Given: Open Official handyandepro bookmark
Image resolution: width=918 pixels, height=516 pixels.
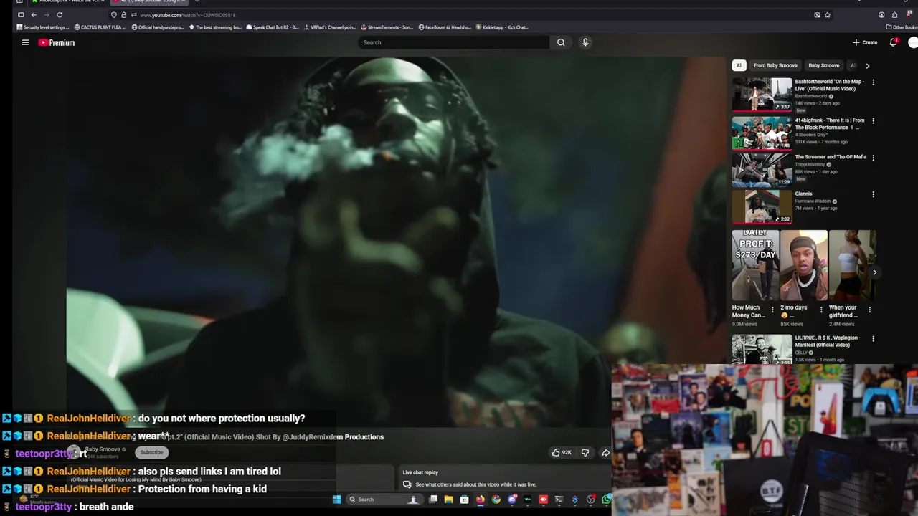Looking at the screenshot, I should 158,27.
